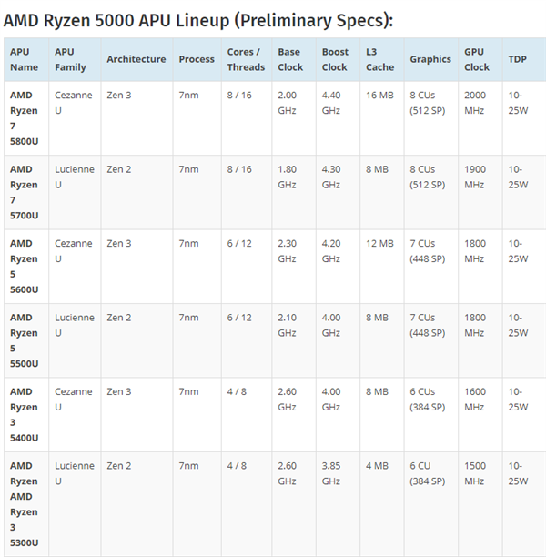Select the Boost Clock column header
This screenshot has height=557, width=546.
(x=338, y=59)
